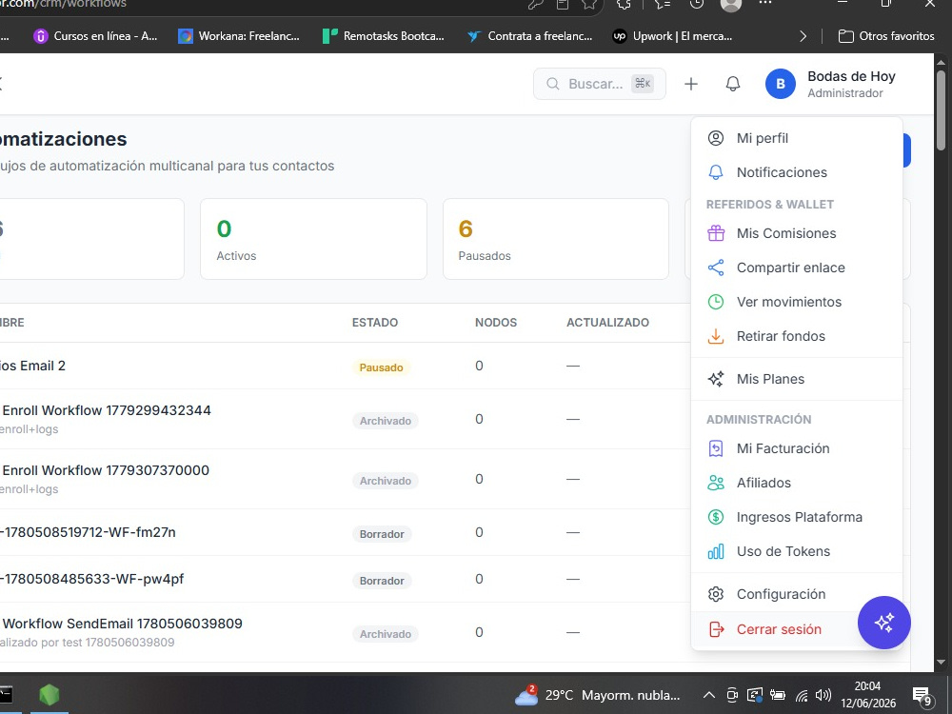
Task: Open the Pausados stats card
Action: (556, 239)
